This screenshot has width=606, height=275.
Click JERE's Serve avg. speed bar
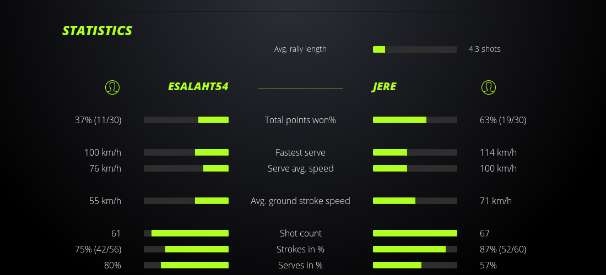pyautogui.click(x=415, y=168)
